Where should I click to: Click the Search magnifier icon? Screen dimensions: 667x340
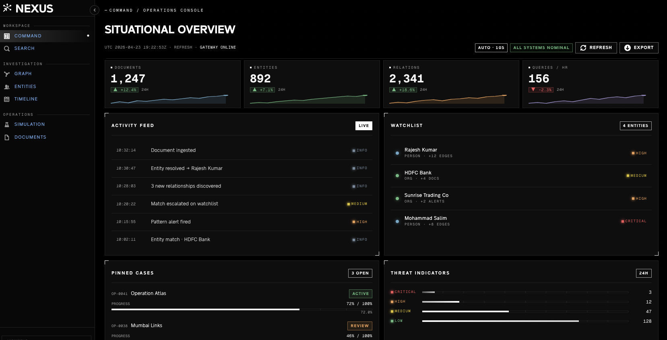point(7,49)
